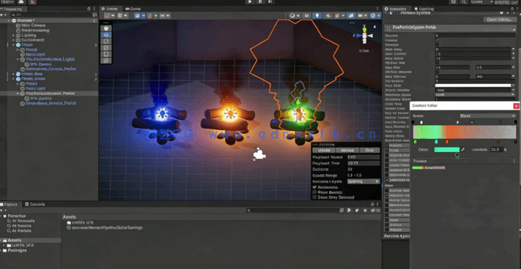Open the Hierarchy panel options menu
This screenshot has width=521, height=269.
[x=94, y=9]
